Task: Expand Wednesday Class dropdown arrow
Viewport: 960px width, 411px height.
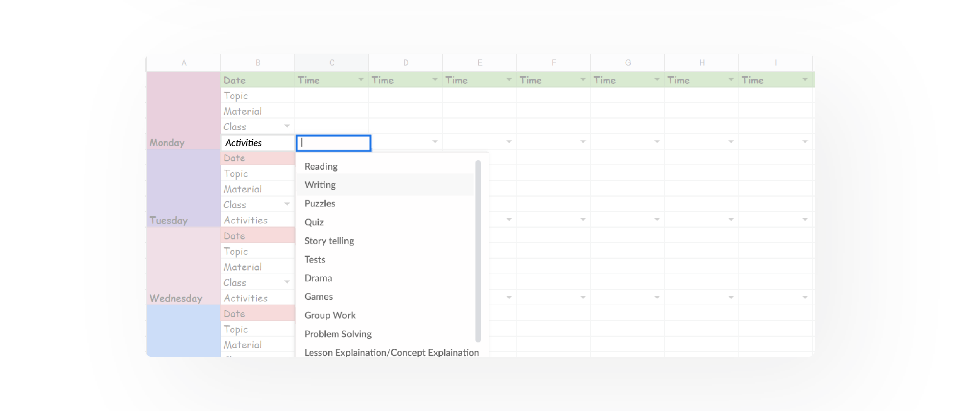Action: [x=287, y=282]
